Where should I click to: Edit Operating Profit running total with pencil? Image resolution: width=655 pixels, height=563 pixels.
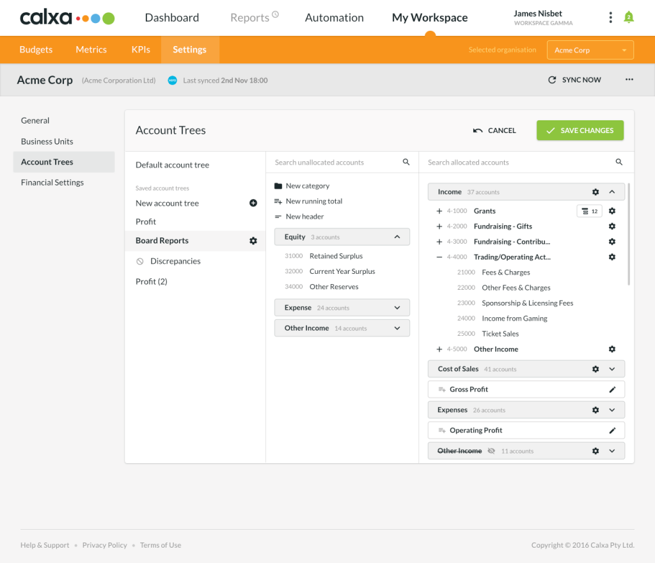pyautogui.click(x=612, y=431)
